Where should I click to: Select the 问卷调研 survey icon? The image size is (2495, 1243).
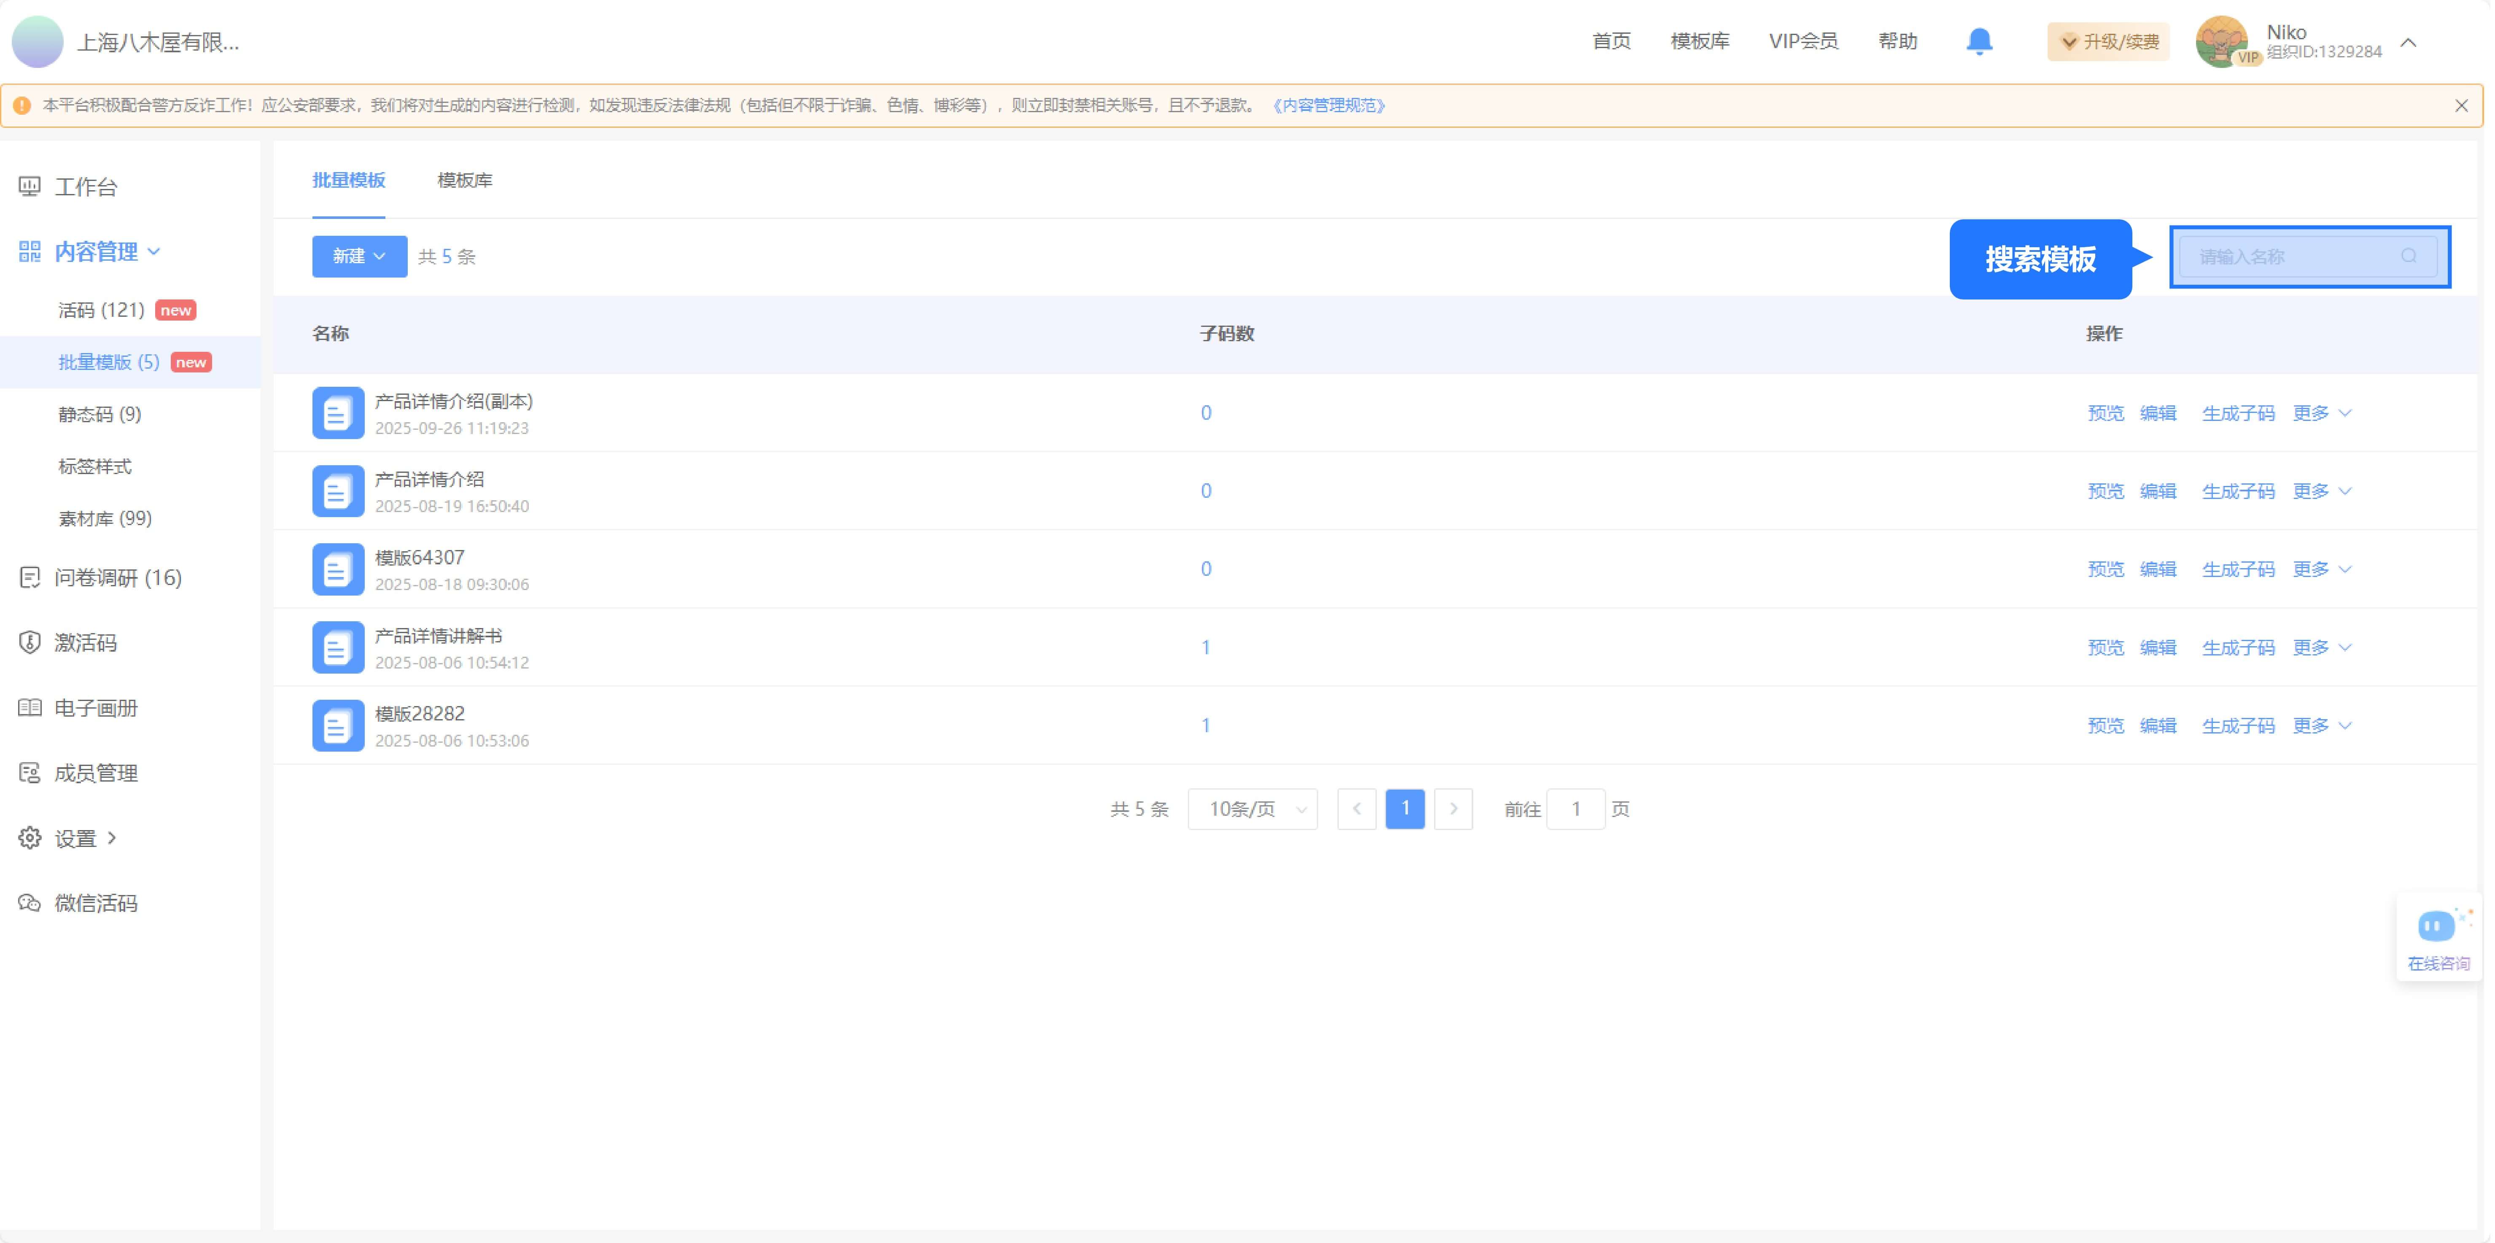tap(29, 577)
